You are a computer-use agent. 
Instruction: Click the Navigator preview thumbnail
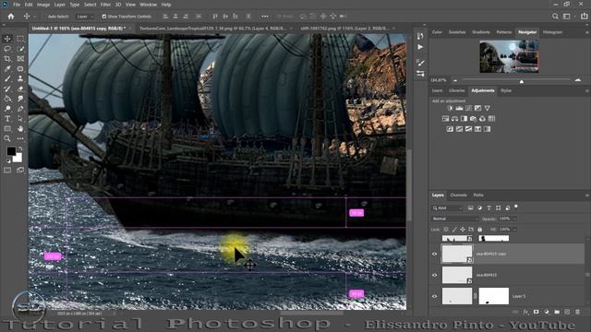pos(509,57)
